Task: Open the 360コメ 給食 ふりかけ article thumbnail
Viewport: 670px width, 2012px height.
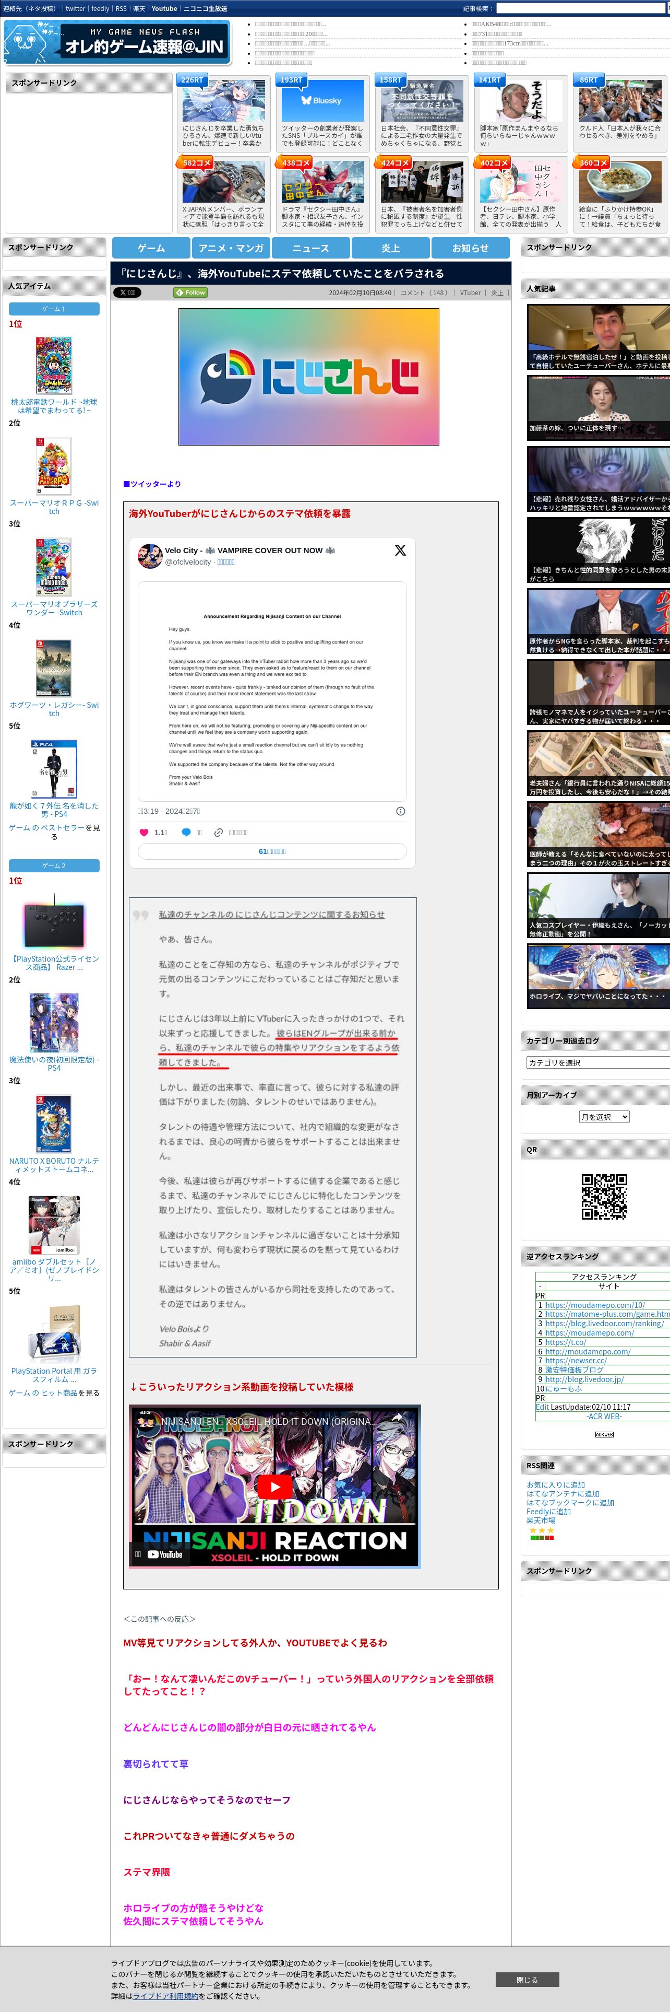Action: point(620,181)
